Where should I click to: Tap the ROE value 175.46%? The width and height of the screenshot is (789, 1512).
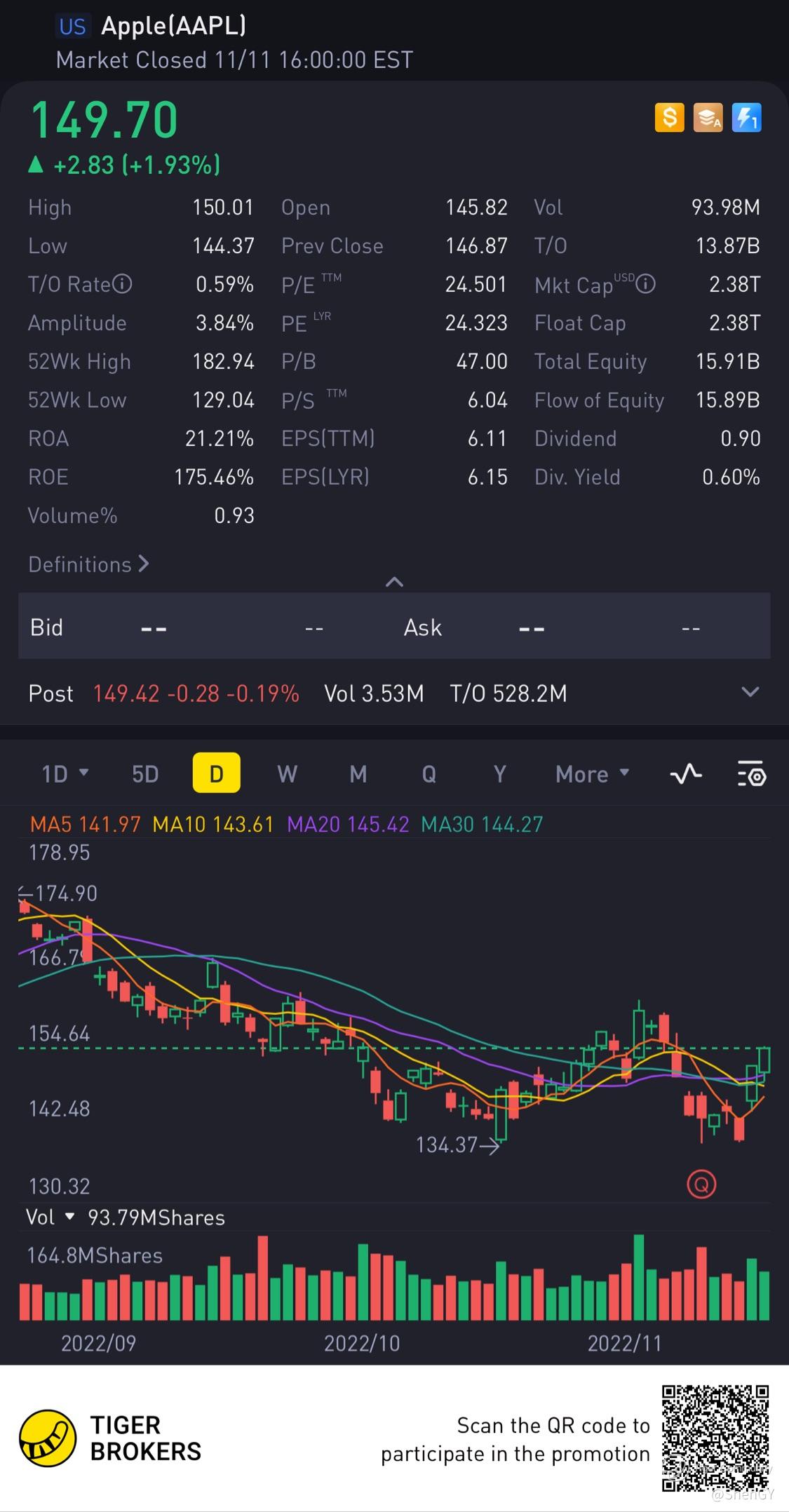[214, 477]
